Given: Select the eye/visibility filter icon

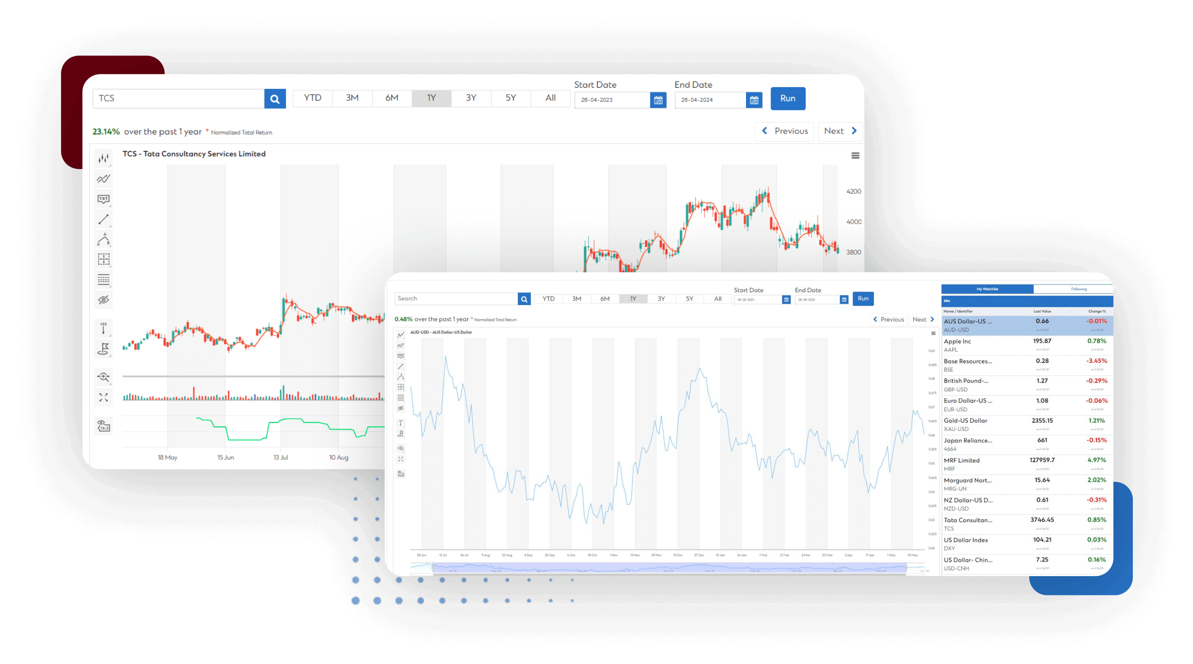Looking at the screenshot, I should pos(104,300).
